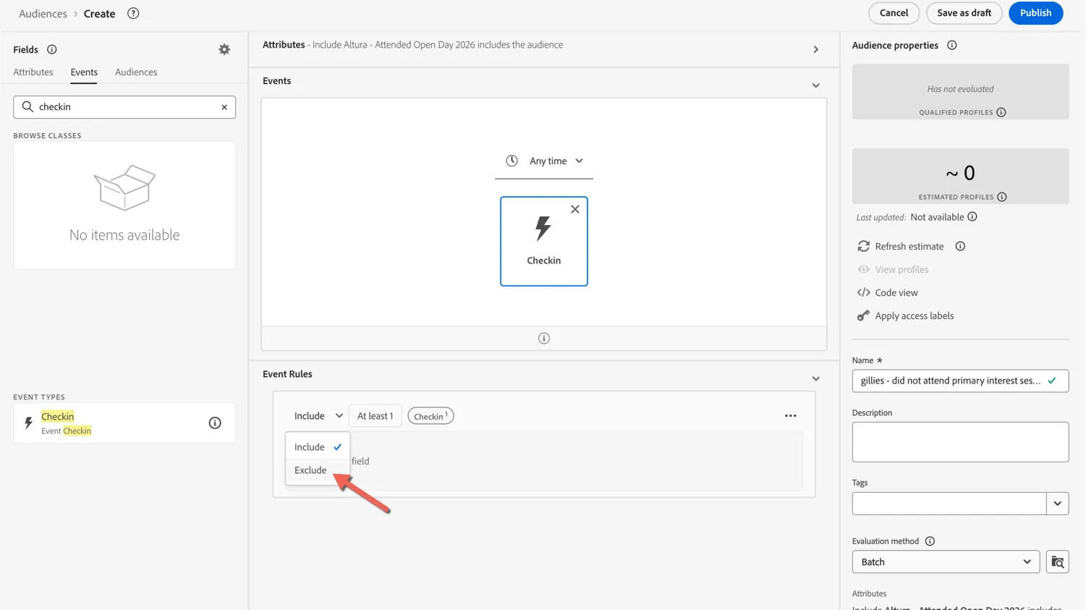Click the Cancel button
Screen dimensions: 1086x610
coord(894,13)
